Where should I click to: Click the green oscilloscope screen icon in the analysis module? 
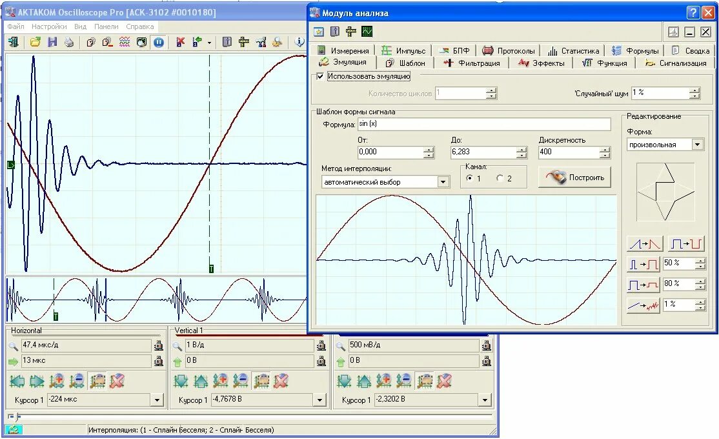tap(367, 31)
